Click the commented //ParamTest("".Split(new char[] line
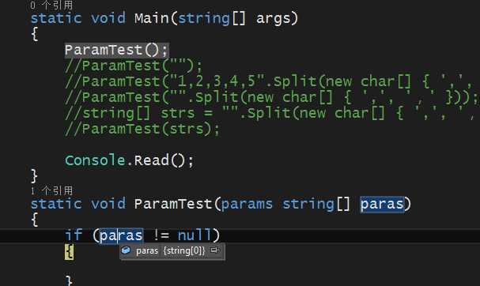Viewport: 480px width, 286px height. (x=271, y=97)
